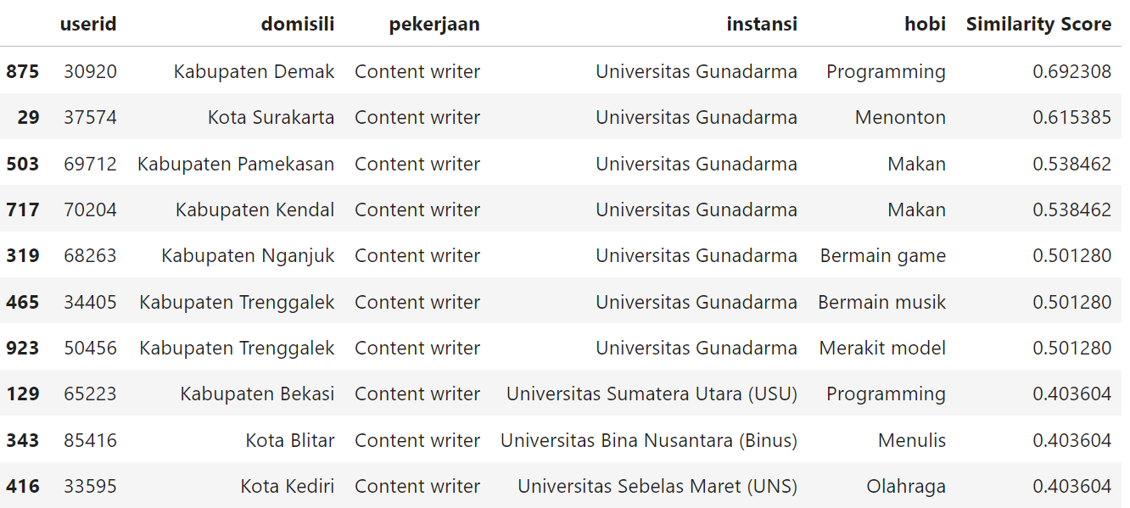This screenshot has height=508, width=1130.
Task: Click userid value 37574
Action: click(90, 117)
